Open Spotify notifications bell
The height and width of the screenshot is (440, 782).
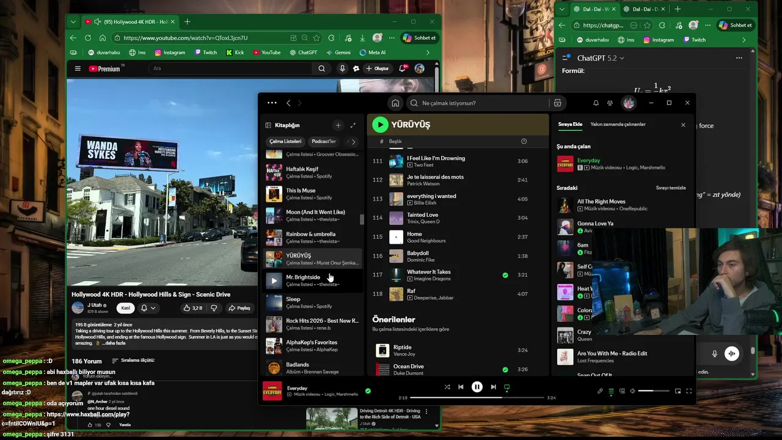coord(596,103)
